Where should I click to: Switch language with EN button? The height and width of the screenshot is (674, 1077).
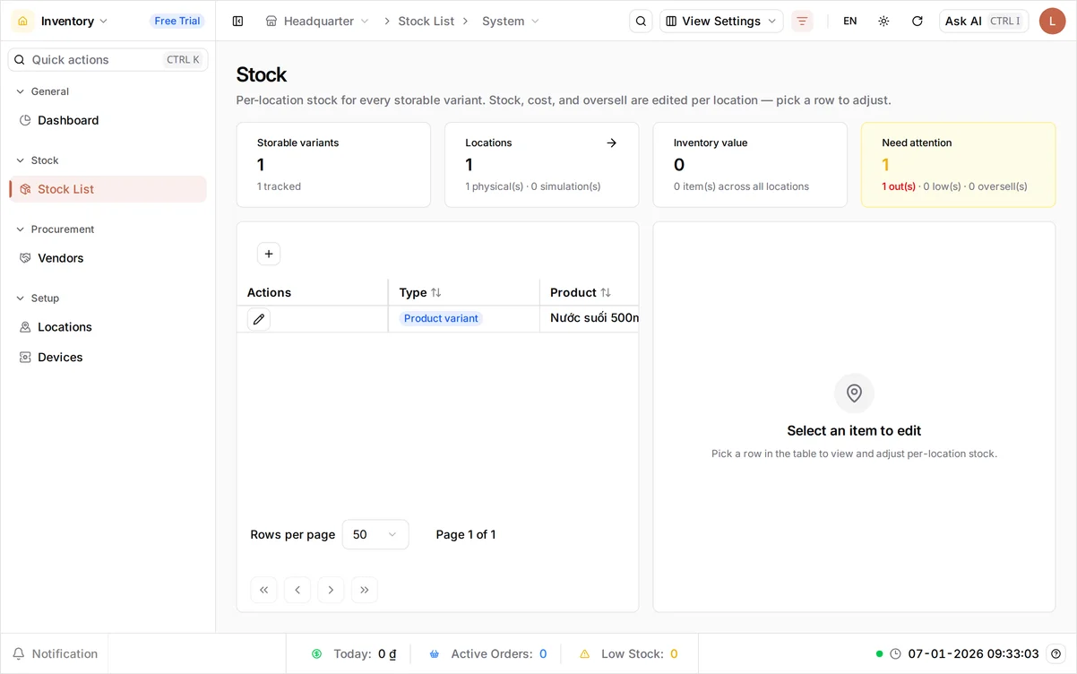click(850, 21)
